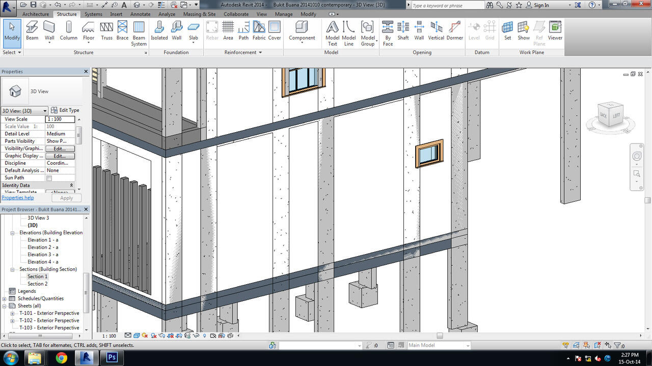This screenshot has width=652, height=366.
Task: Enable the Sun Path checkbox
Action: click(49, 178)
